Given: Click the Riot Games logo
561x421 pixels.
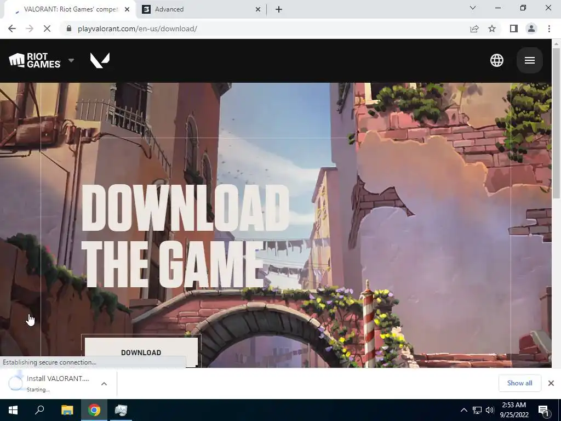Looking at the screenshot, I should click(35, 60).
